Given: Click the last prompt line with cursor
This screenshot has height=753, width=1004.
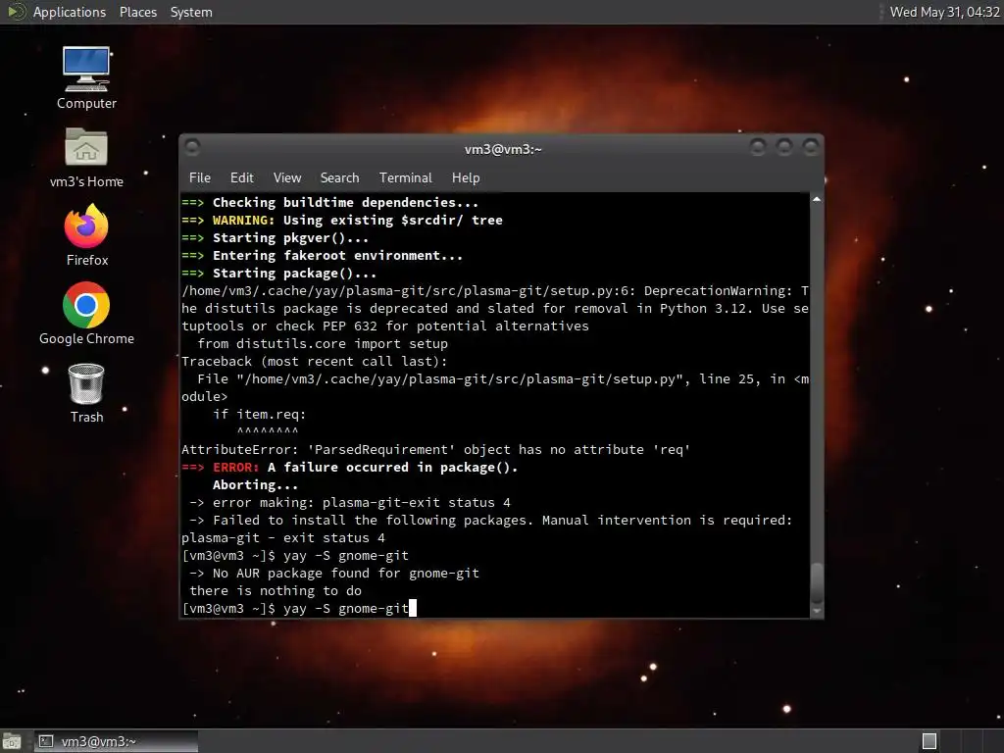Looking at the screenshot, I should coord(299,608).
